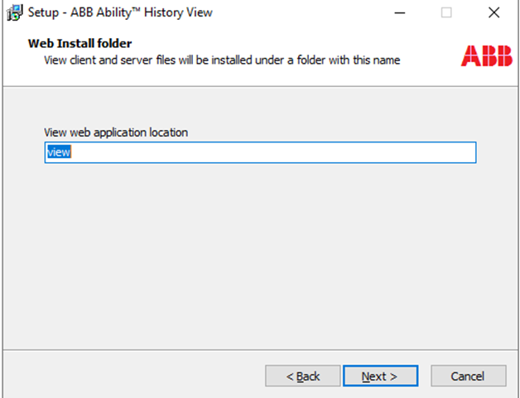Click the window title 'Setup - ABB Ability History View'
Screen dimensions: 520x398
coord(120,12)
